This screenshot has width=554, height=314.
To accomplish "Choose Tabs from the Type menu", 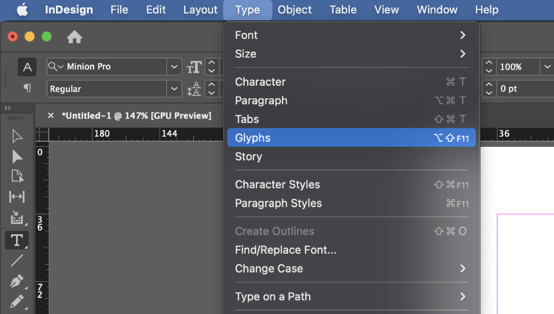I will pyautogui.click(x=352, y=119).
